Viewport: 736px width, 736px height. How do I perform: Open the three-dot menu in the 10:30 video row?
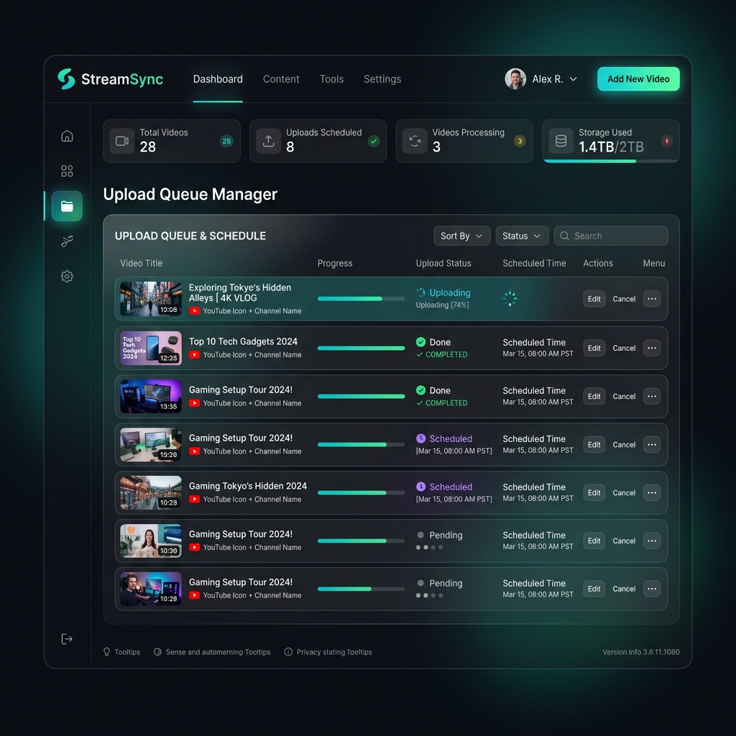click(x=652, y=540)
